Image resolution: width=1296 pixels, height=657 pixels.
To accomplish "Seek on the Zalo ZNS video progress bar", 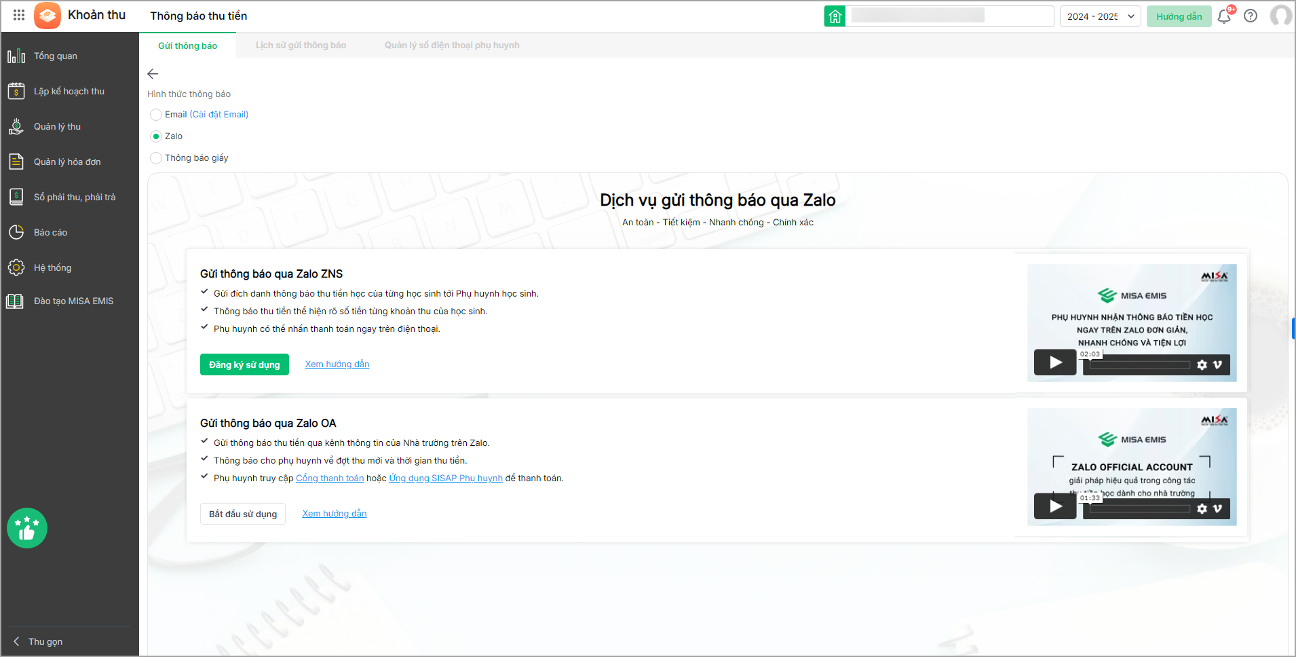I will click(1140, 365).
